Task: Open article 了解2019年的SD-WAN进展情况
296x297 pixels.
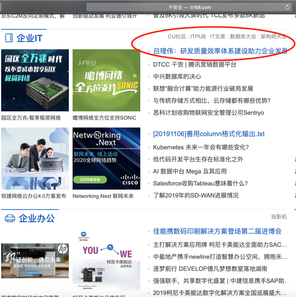Action: point(196,195)
